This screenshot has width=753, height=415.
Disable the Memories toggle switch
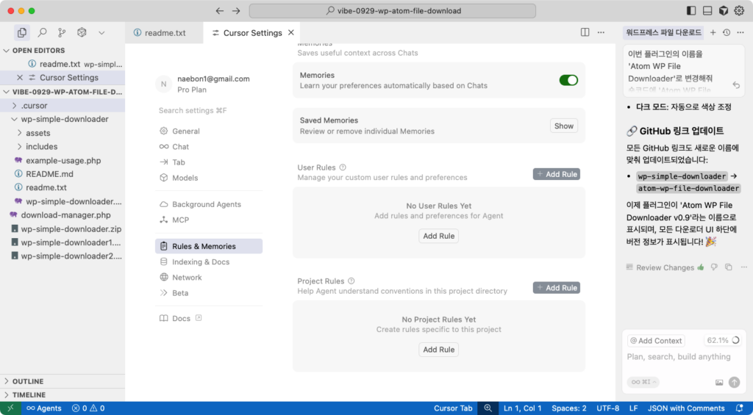tap(568, 80)
